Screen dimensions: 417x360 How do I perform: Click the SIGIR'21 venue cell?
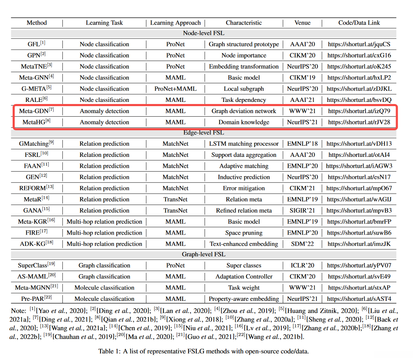pos(302,211)
